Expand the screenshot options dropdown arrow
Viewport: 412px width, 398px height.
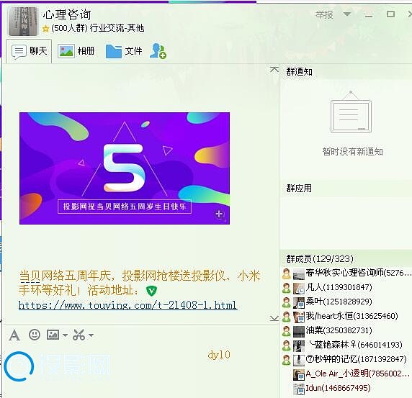91,335
